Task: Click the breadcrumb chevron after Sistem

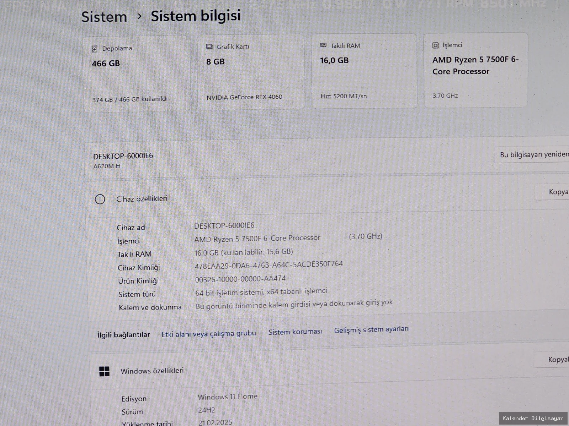Action: [139, 16]
